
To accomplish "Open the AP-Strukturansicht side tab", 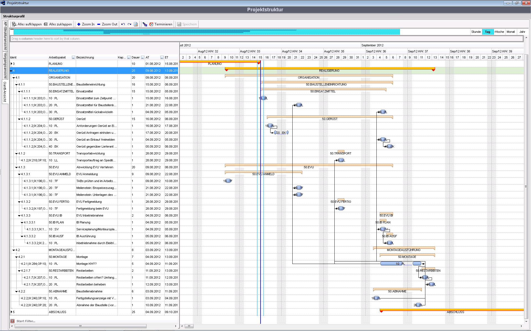I will tap(5, 36).
